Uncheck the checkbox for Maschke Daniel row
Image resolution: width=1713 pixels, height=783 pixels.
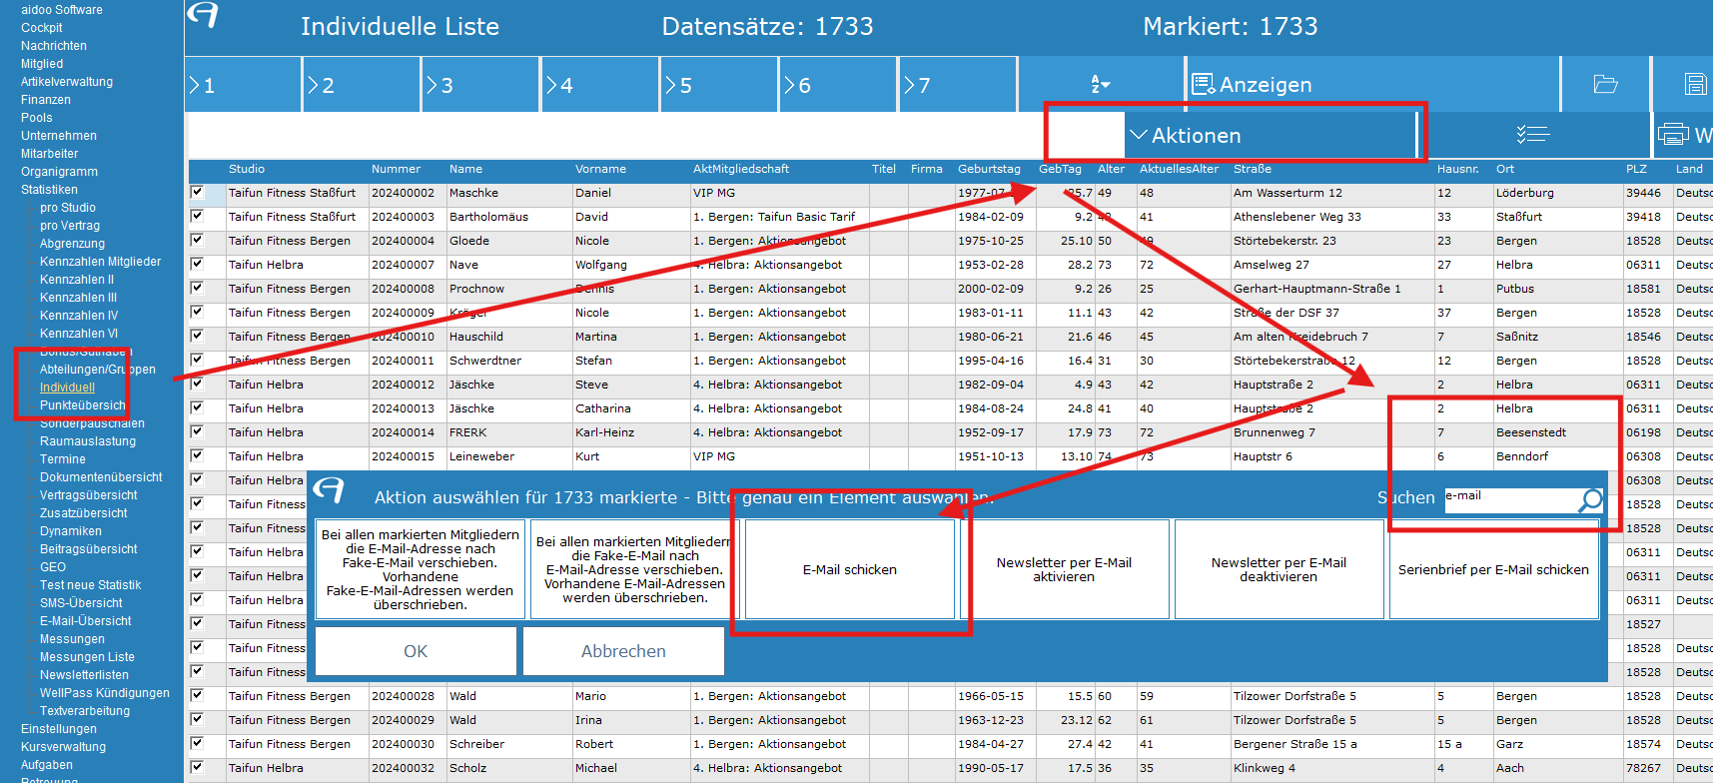pos(197,192)
